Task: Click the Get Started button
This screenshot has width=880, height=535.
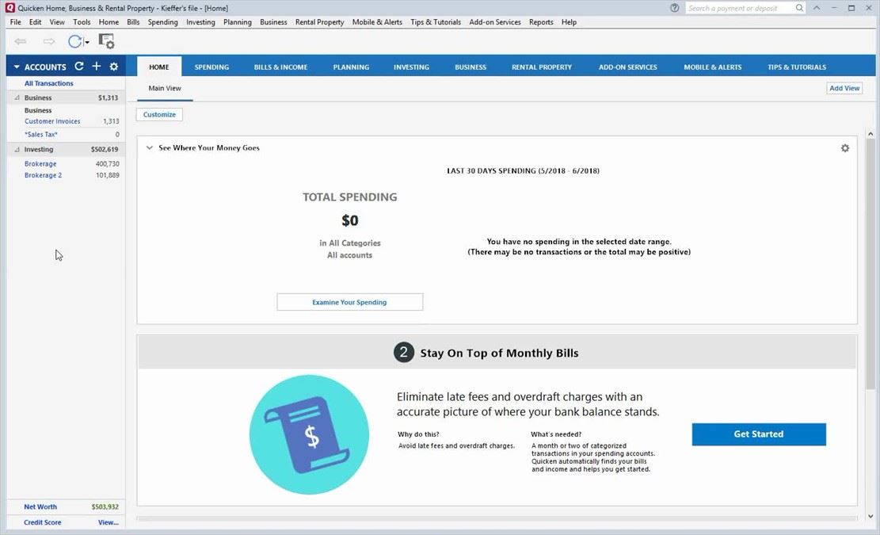Action: [x=758, y=434]
